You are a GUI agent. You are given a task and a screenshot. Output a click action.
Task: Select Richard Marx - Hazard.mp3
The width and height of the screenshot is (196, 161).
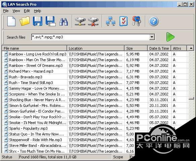click(x=31, y=71)
